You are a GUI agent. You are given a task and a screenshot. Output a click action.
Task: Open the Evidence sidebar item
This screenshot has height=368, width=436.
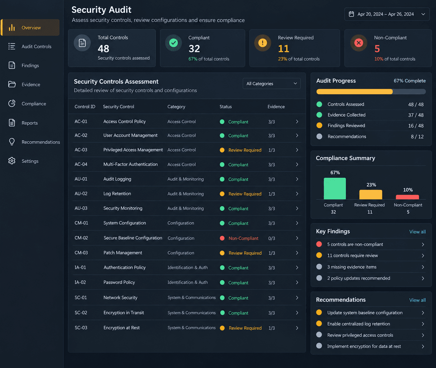pyautogui.click(x=31, y=85)
